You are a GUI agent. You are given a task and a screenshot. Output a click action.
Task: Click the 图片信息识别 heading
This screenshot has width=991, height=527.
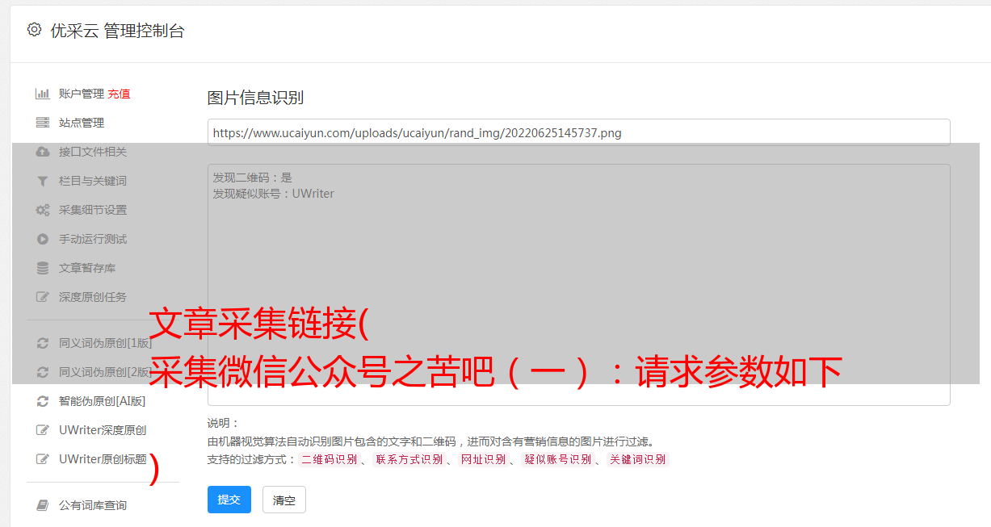pos(255,98)
